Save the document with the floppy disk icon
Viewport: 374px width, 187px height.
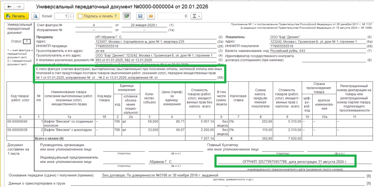(x=141, y=16)
